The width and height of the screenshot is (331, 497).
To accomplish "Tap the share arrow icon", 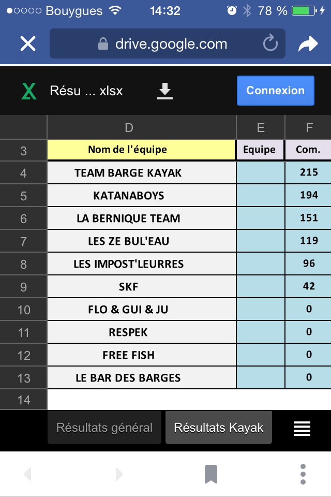I will point(308,45).
